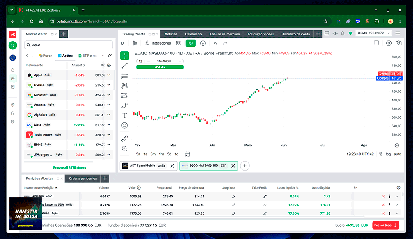
Task: Switch to the Calendário tab
Action: (x=193, y=34)
